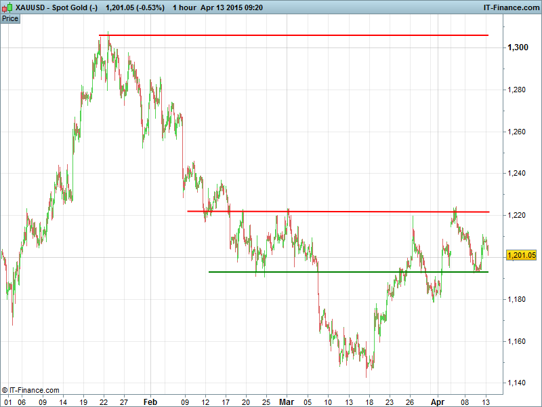Click the current price tag 1,201.05 on axis

521,255
